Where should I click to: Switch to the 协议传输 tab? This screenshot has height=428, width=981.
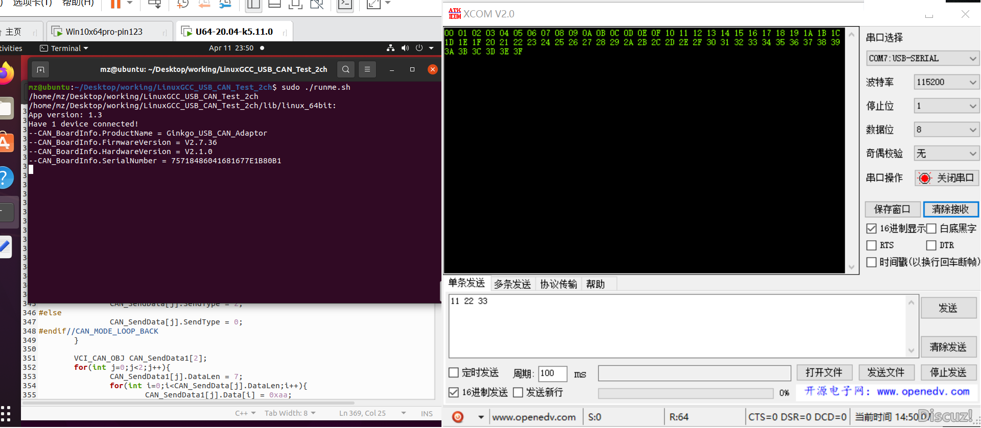point(558,284)
